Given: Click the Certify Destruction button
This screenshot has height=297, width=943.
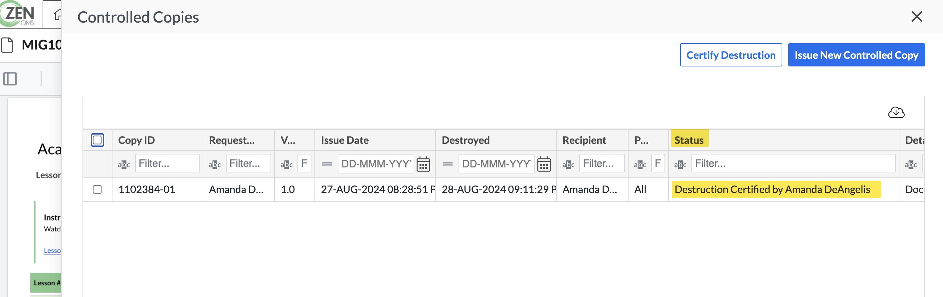Looking at the screenshot, I should 731,55.
